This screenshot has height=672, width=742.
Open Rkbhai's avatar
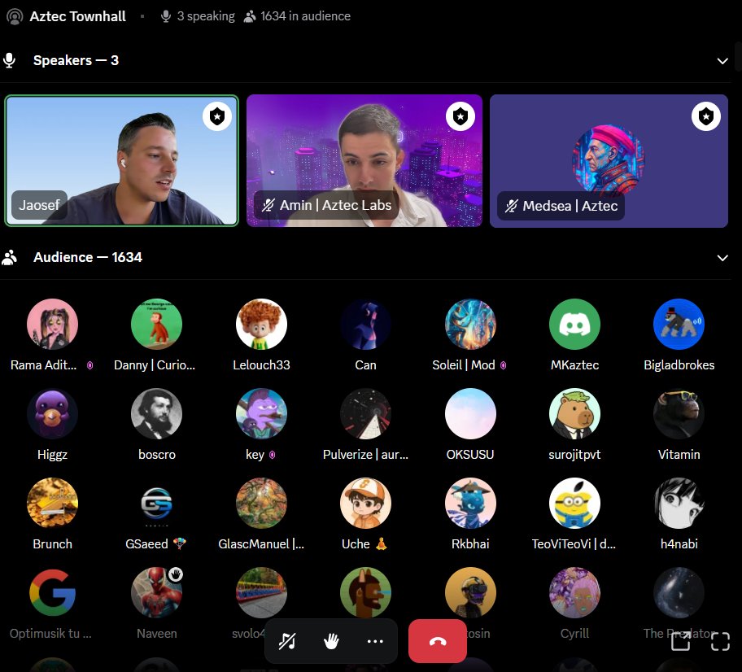click(470, 503)
